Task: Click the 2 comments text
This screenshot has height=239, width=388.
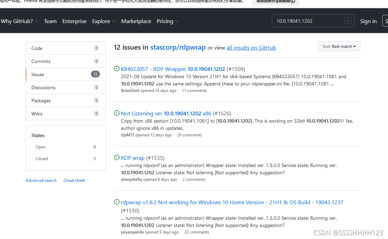Action: [194, 179]
